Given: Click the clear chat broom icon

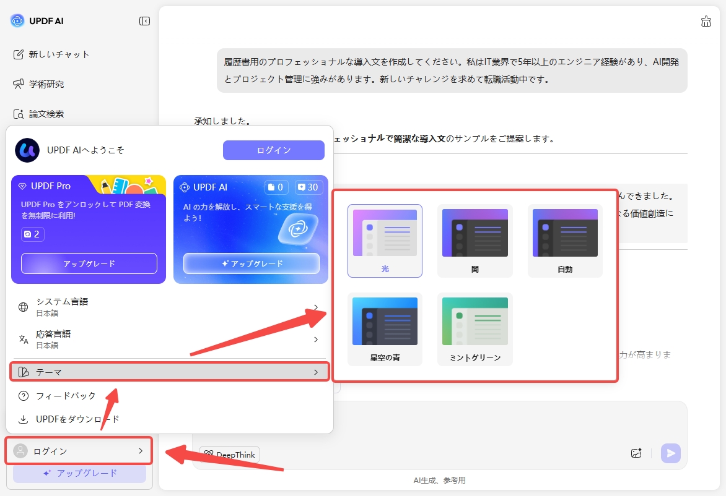Looking at the screenshot, I should coord(706,21).
